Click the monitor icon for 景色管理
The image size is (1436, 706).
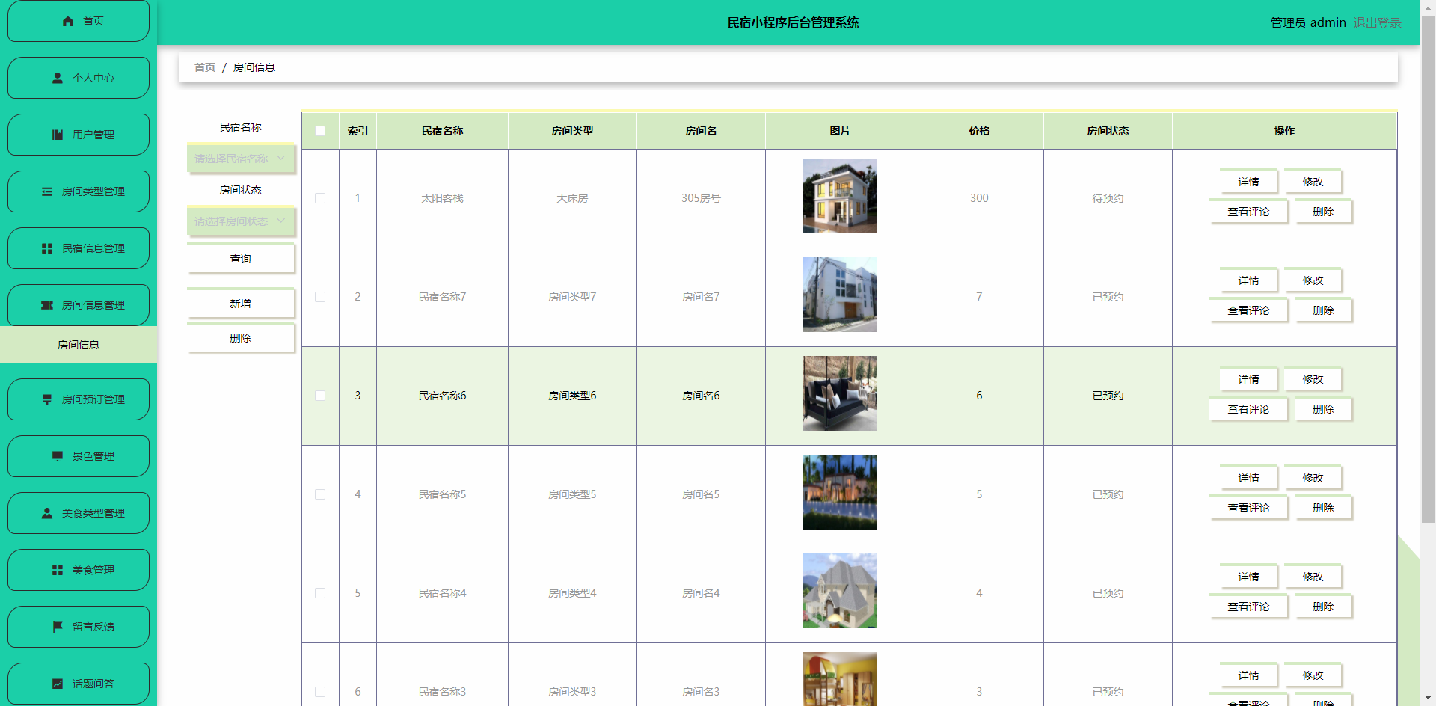(x=58, y=456)
